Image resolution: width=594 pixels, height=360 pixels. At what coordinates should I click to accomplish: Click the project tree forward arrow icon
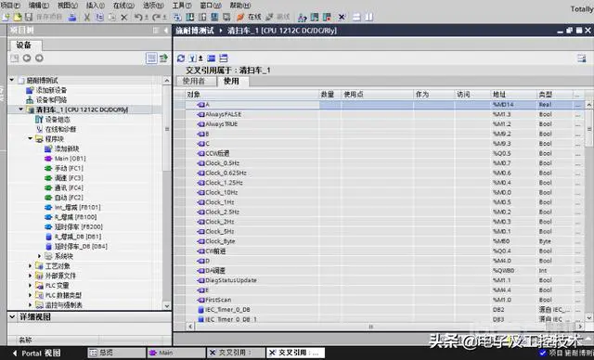[x=39, y=58]
